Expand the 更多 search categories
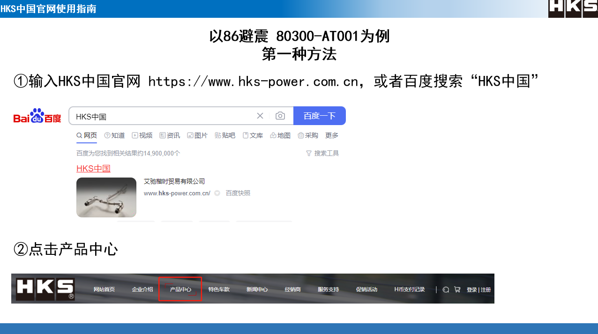598x334 pixels. point(332,135)
